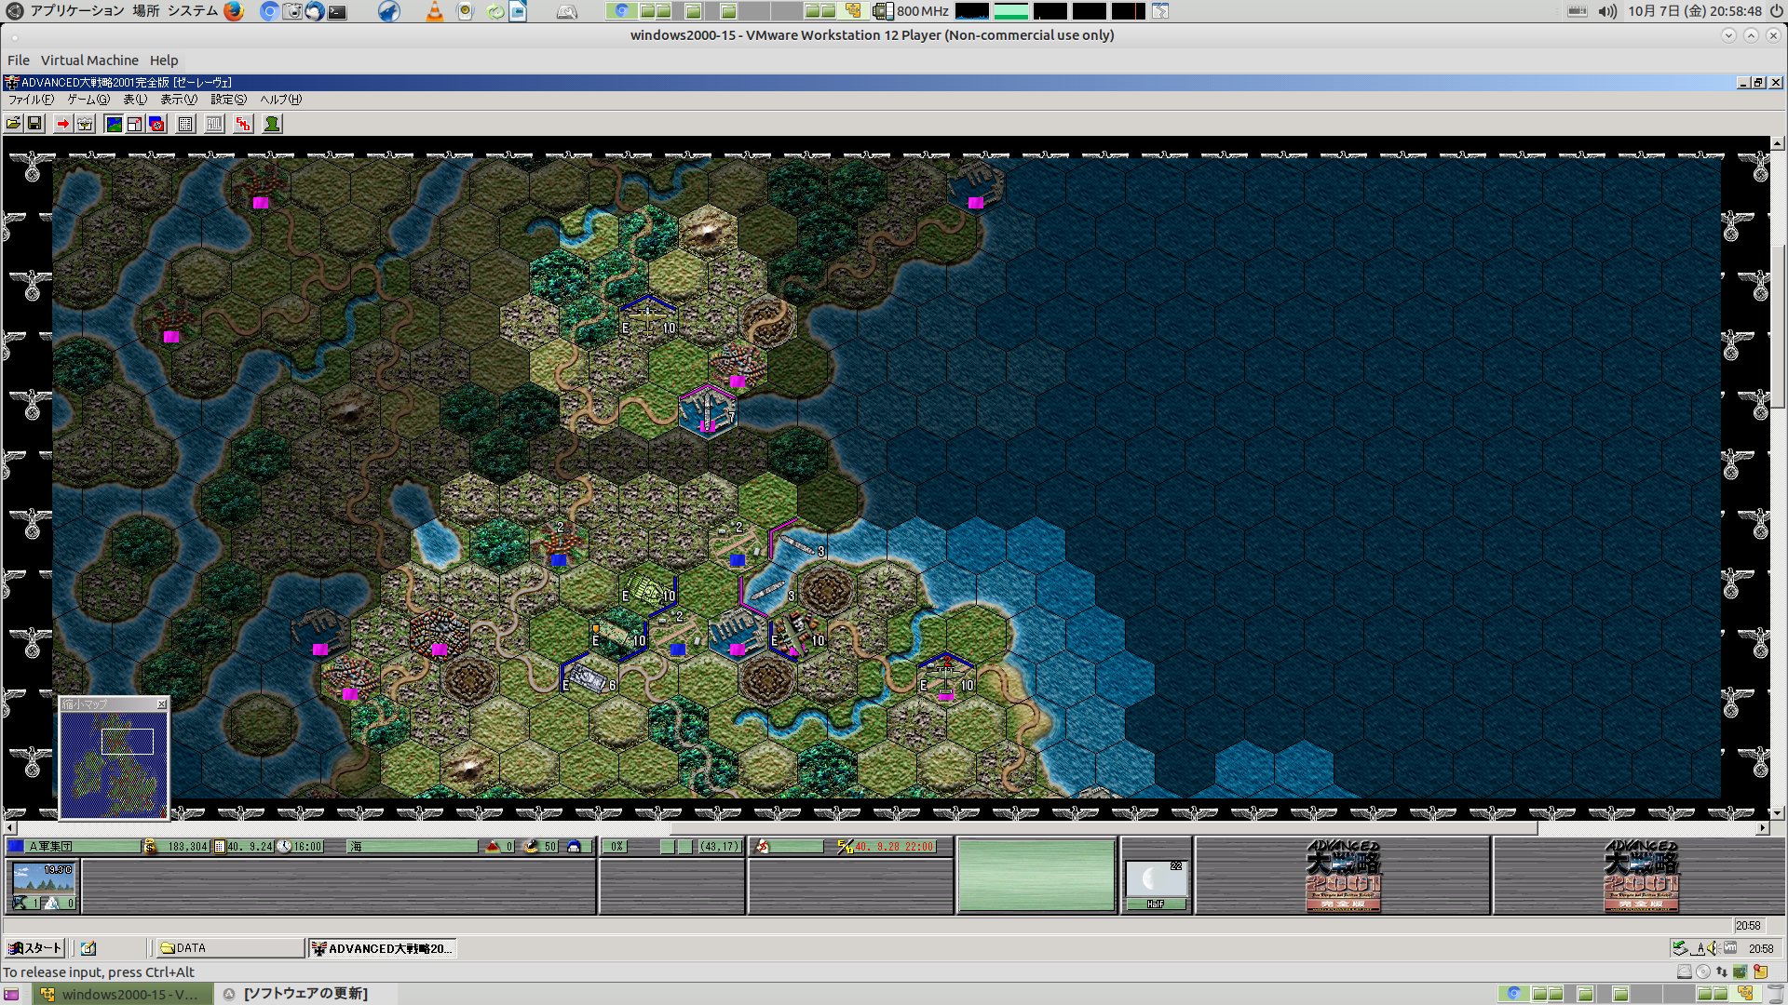Viewport: 1788px width, 1005px height.
Task: Save game using the floppy disk icon
Action: point(34,124)
